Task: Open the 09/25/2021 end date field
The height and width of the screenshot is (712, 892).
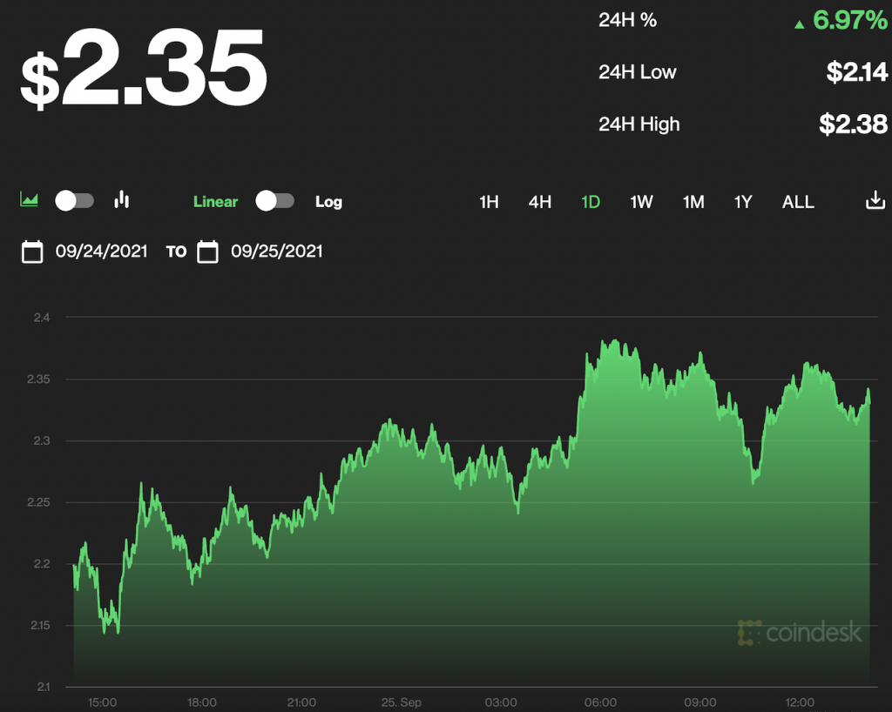Action: 276,252
